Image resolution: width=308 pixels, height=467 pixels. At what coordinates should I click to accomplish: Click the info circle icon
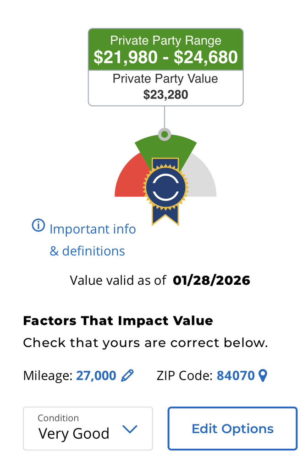(38, 225)
